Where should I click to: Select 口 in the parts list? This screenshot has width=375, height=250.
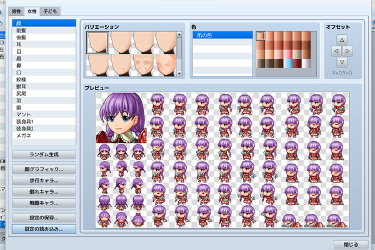(44, 72)
